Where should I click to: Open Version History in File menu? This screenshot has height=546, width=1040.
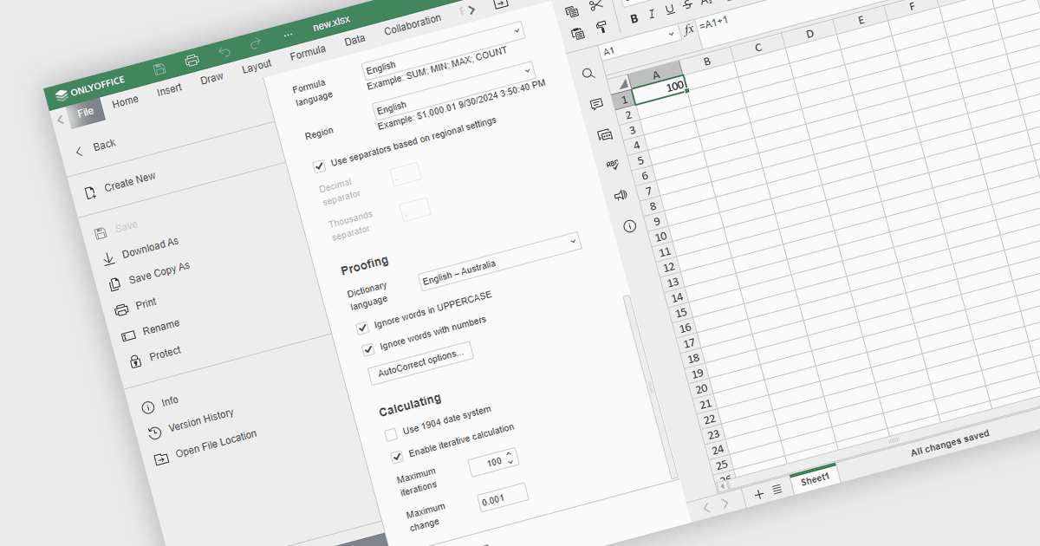(x=201, y=420)
